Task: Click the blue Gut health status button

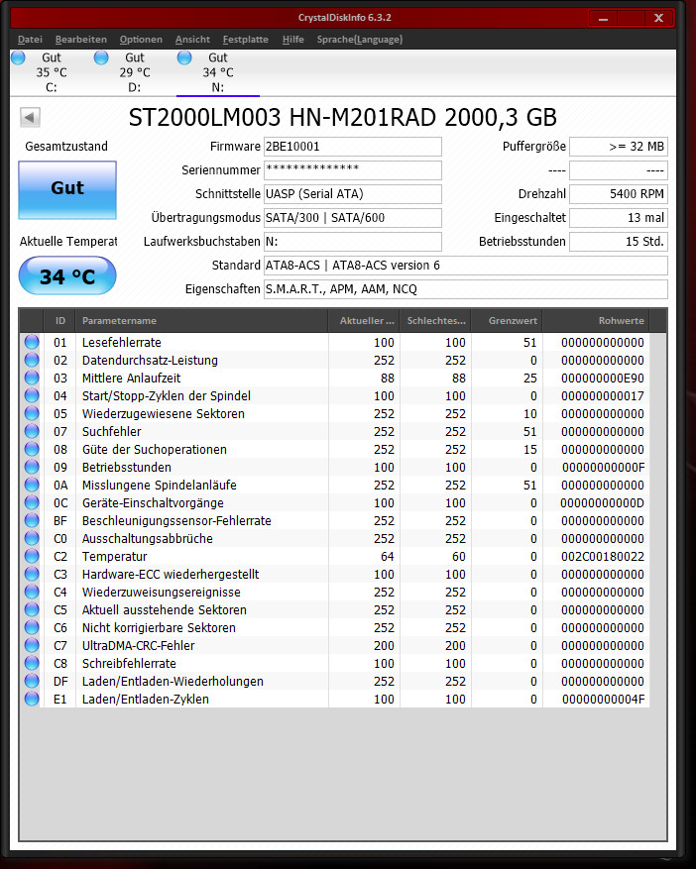Action: 67,189
